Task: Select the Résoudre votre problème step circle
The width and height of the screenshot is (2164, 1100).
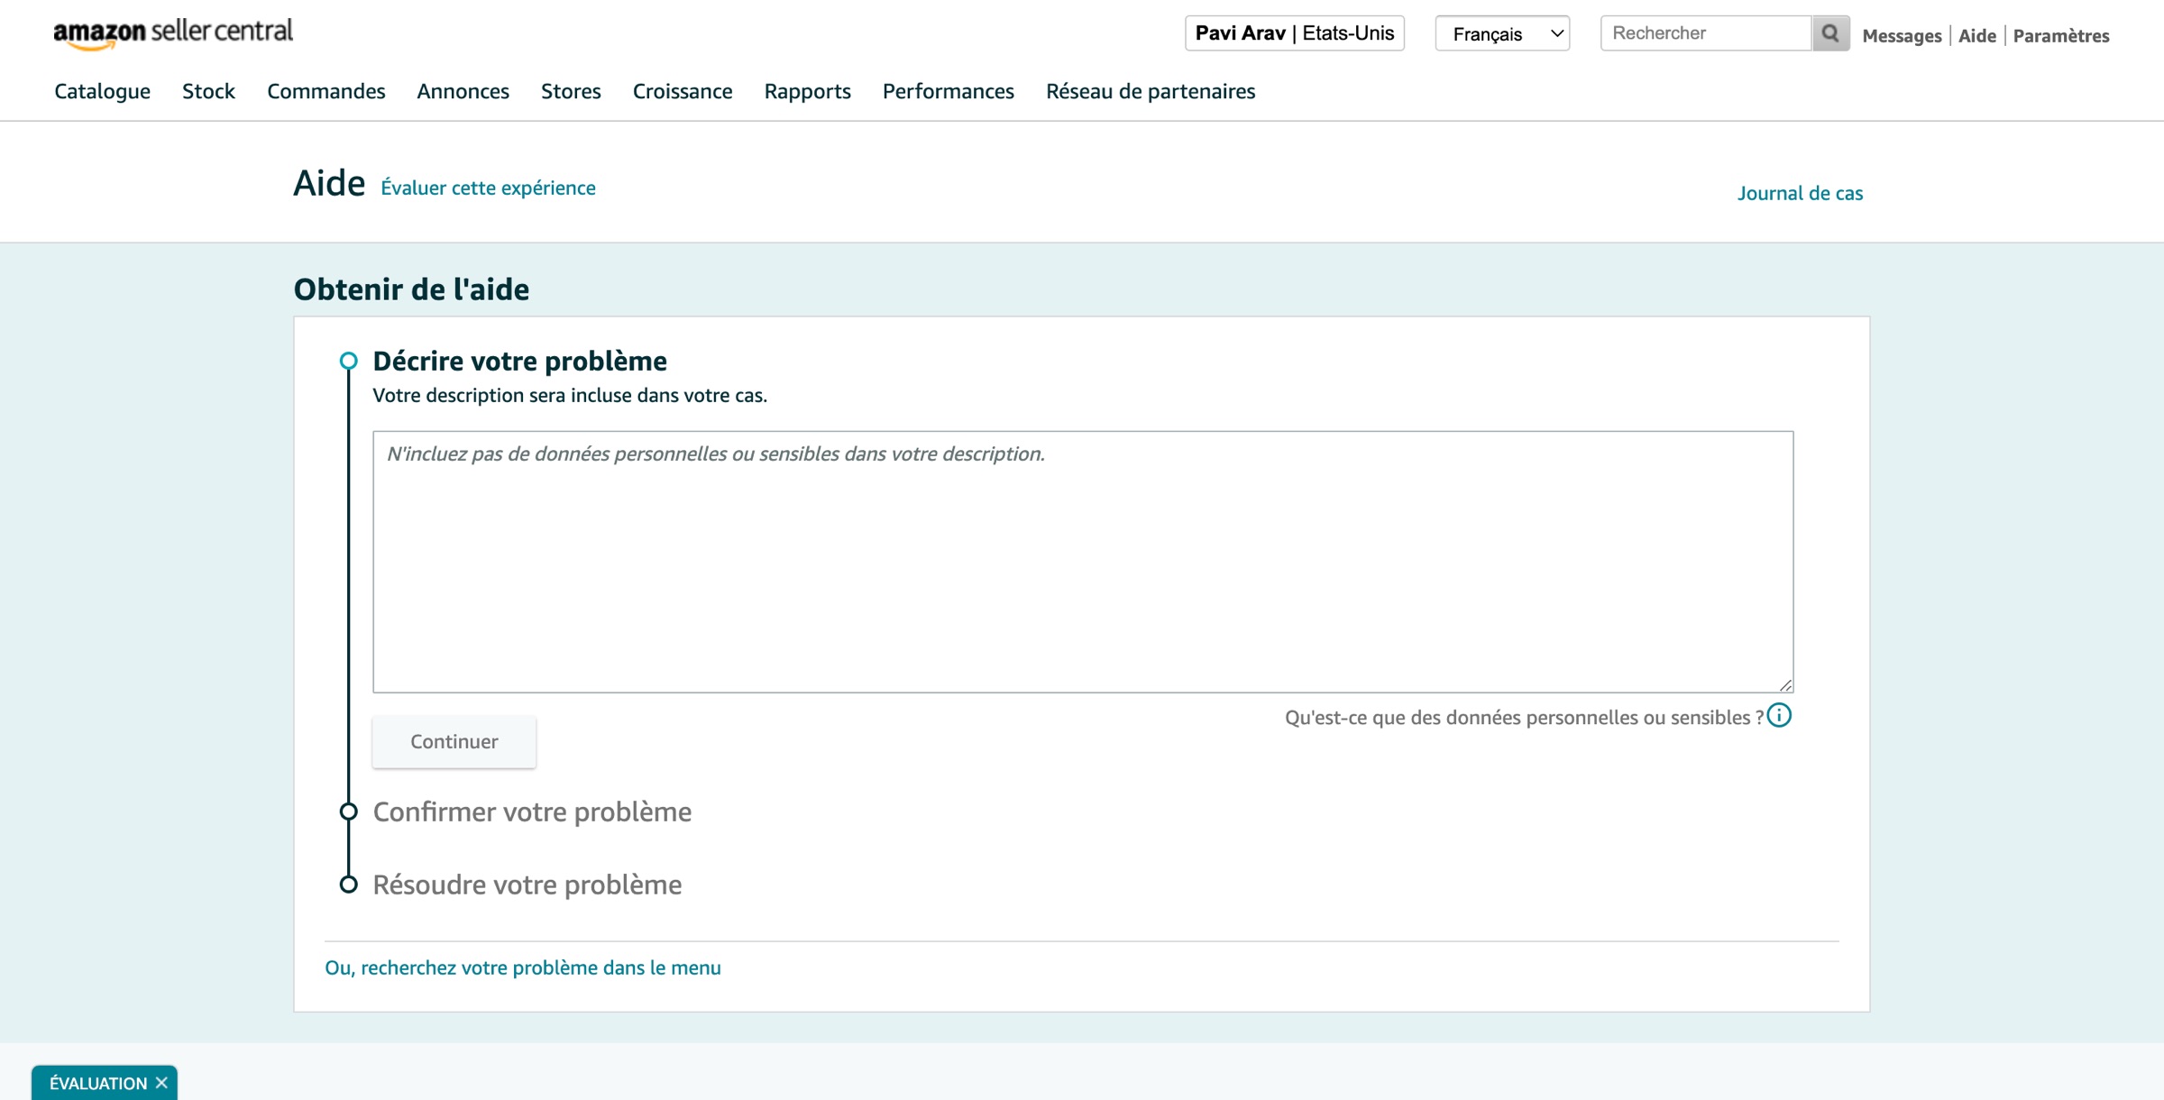Action: pyautogui.click(x=348, y=885)
